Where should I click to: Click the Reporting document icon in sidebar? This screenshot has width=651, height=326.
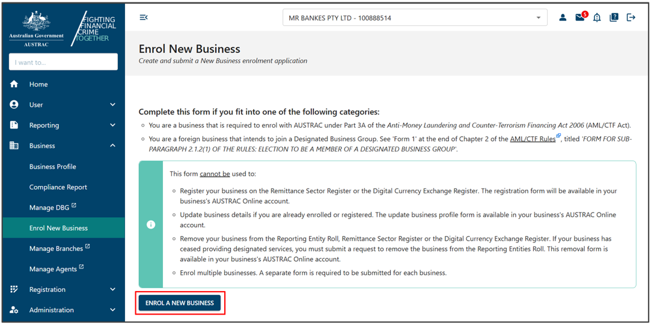pyautogui.click(x=14, y=125)
